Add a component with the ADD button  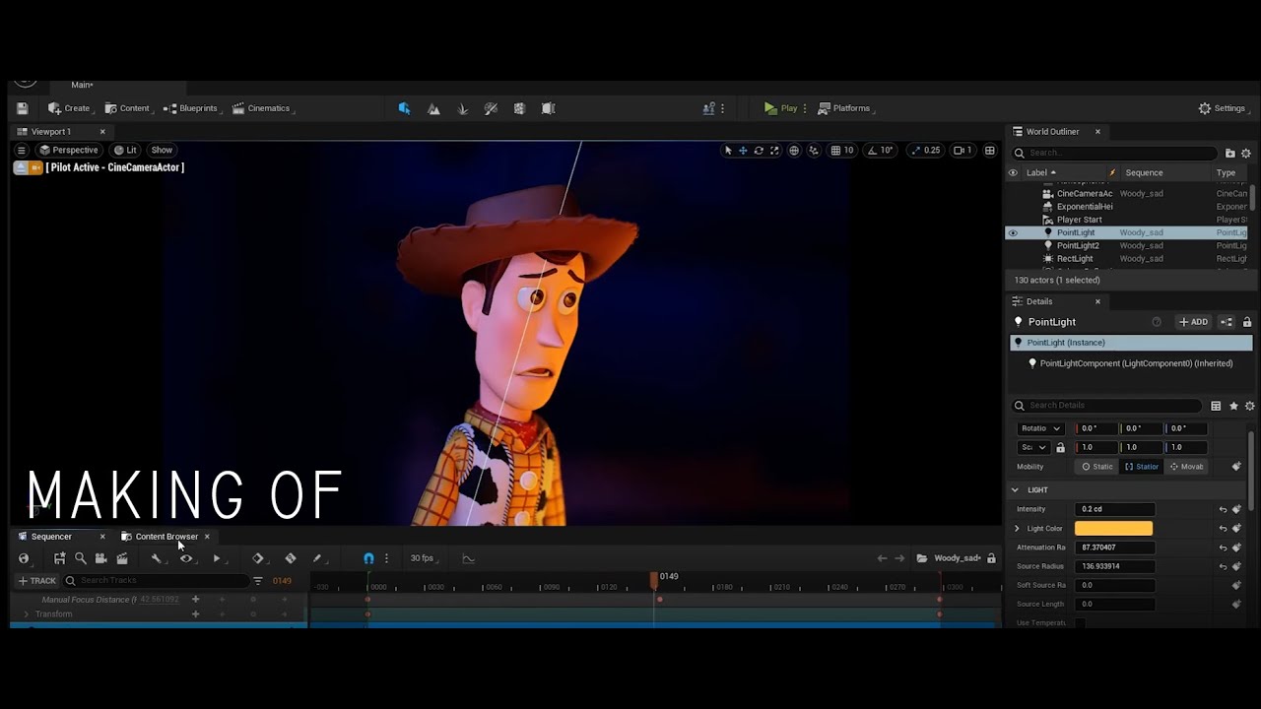(x=1193, y=322)
